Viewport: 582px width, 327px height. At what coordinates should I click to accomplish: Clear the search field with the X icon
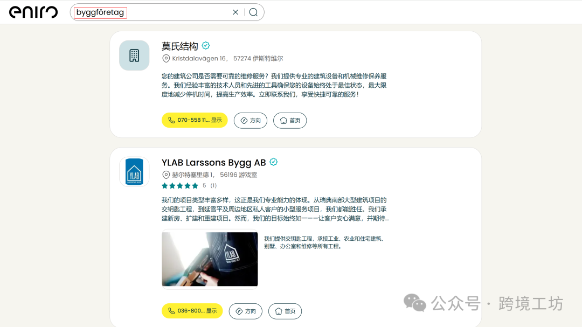pos(235,12)
